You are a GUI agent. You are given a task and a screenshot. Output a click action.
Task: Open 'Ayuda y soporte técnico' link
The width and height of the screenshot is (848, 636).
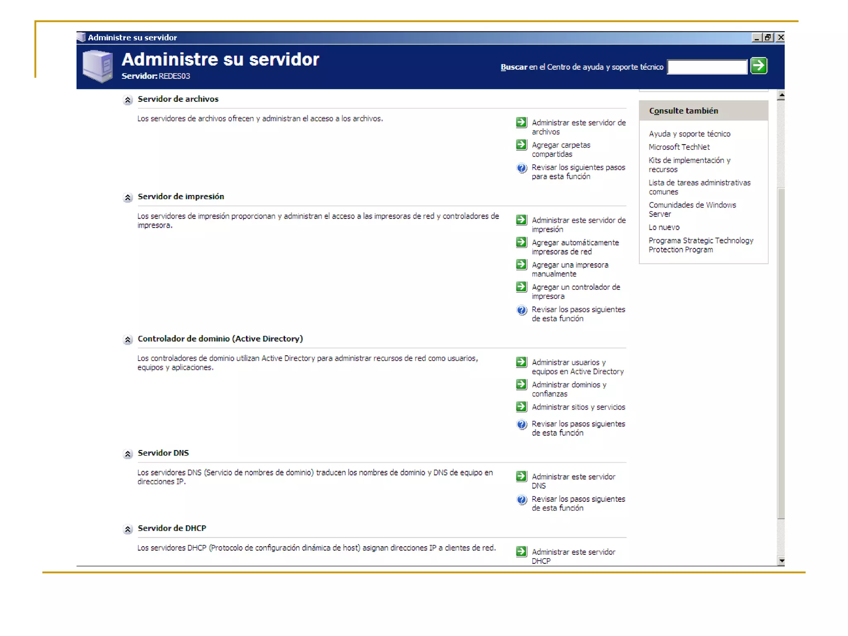pyautogui.click(x=689, y=134)
